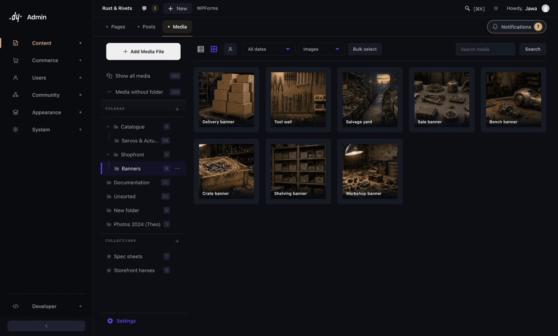Click the System gear-sun icon
Viewport: 558px width, 336px height.
point(16,129)
